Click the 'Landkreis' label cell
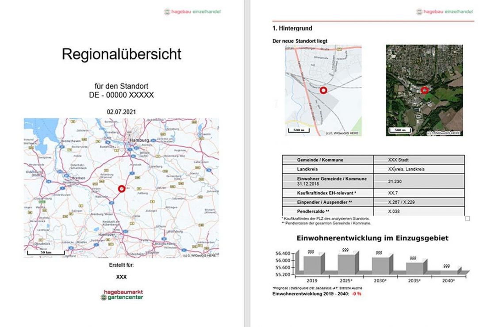Image resolution: width=491 pixels, height=327 pixels. [x=328, y=169]
